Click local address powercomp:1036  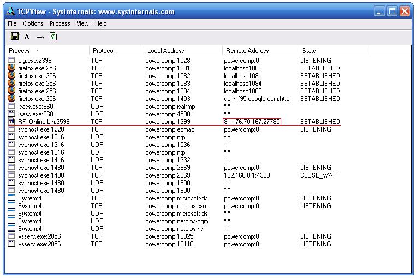(x=168, y=145)
